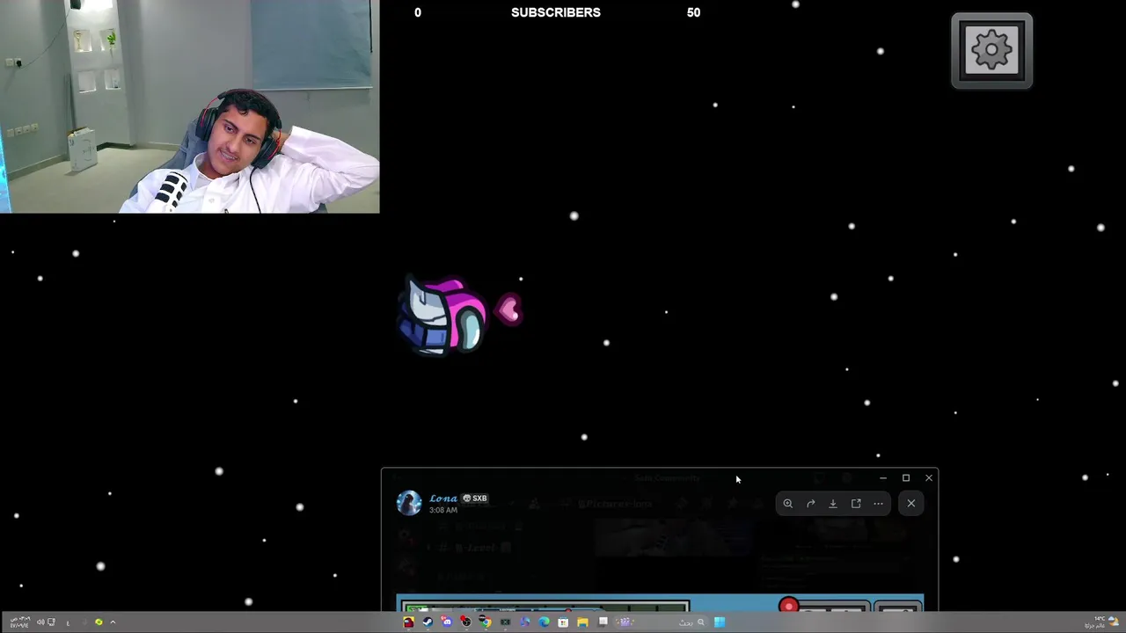This screenshot has height=633, width=1126.
Task: Close the Discord image preview overlay
Action: tap(910, 504)
